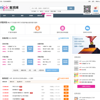Submit search with the 搜索 button

[71, 8]
